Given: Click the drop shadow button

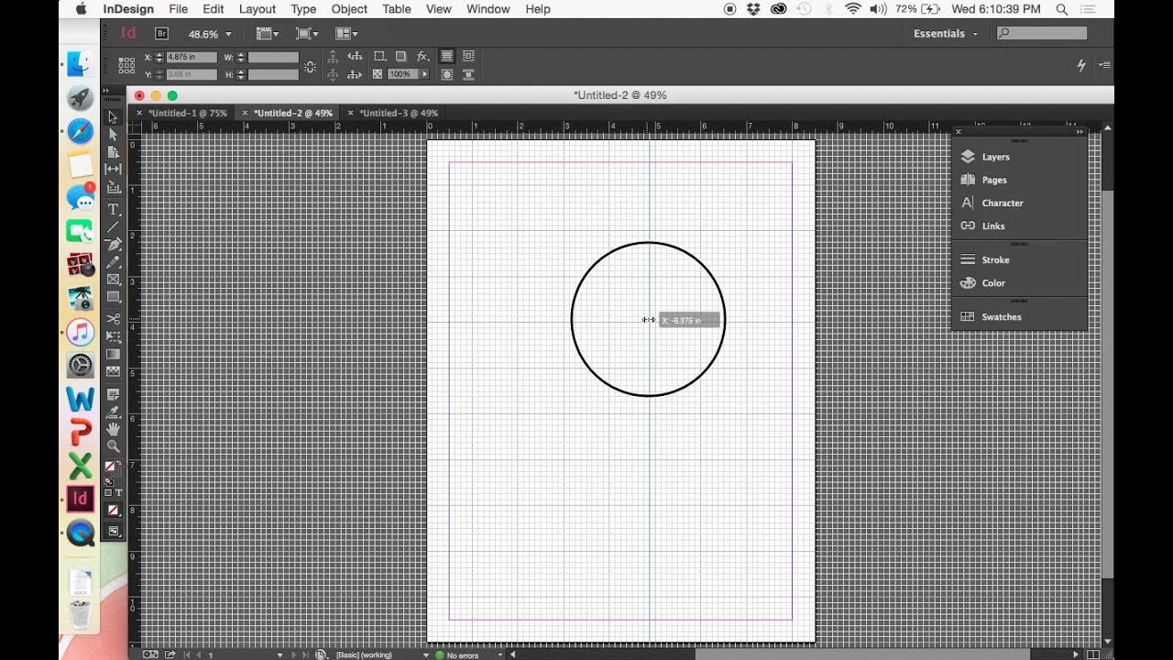Looking at the screenshot, I should click(400, 57).
